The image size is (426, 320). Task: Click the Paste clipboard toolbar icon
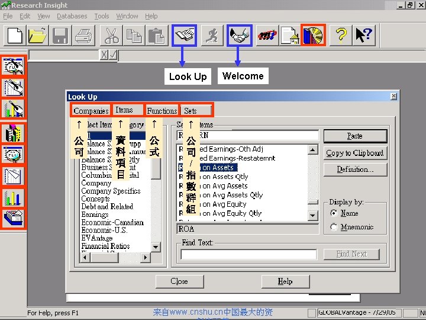[157, 36]
